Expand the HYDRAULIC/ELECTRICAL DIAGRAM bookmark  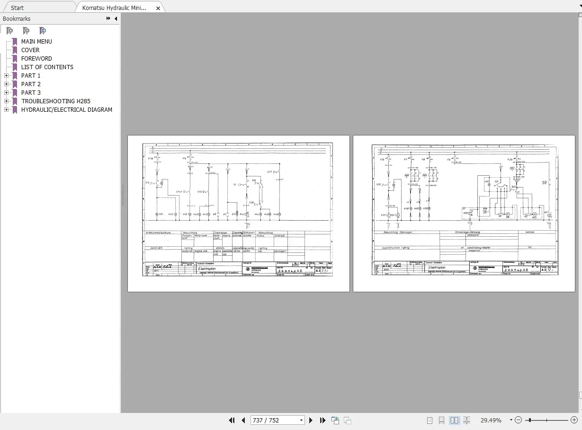(x=7, y=110)
